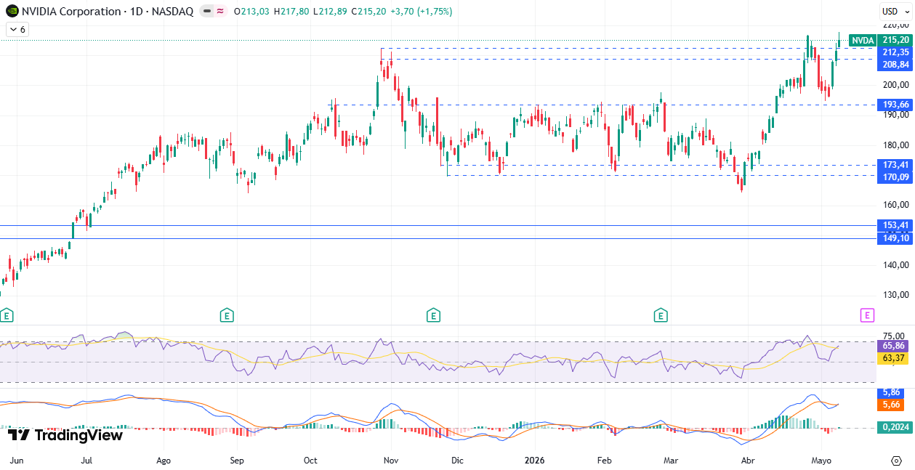Click the green earnings E marker near Jun
The image size is (915, 470).
(6, 315)
